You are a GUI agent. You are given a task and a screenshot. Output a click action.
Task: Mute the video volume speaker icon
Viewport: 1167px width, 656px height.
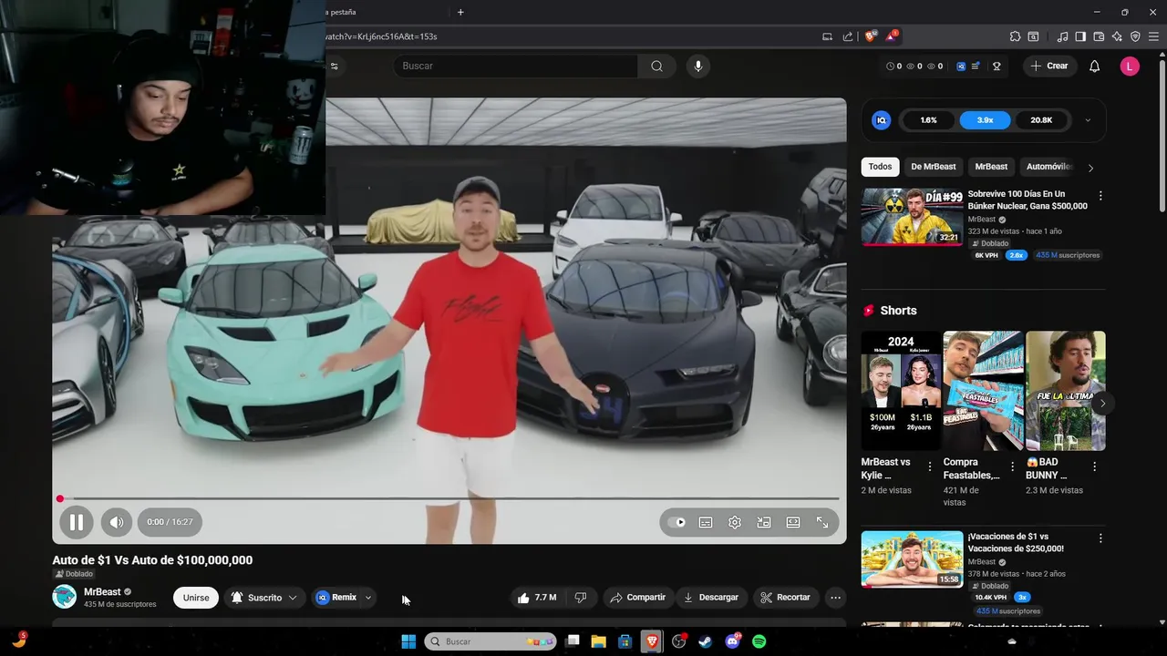pos(117,522)
